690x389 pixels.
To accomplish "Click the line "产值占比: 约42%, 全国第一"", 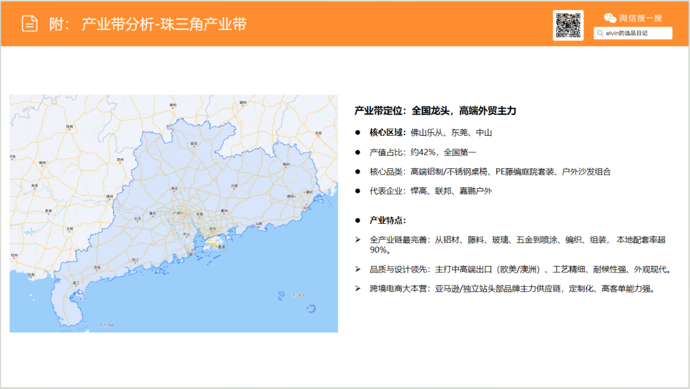I will pos(423,152).
